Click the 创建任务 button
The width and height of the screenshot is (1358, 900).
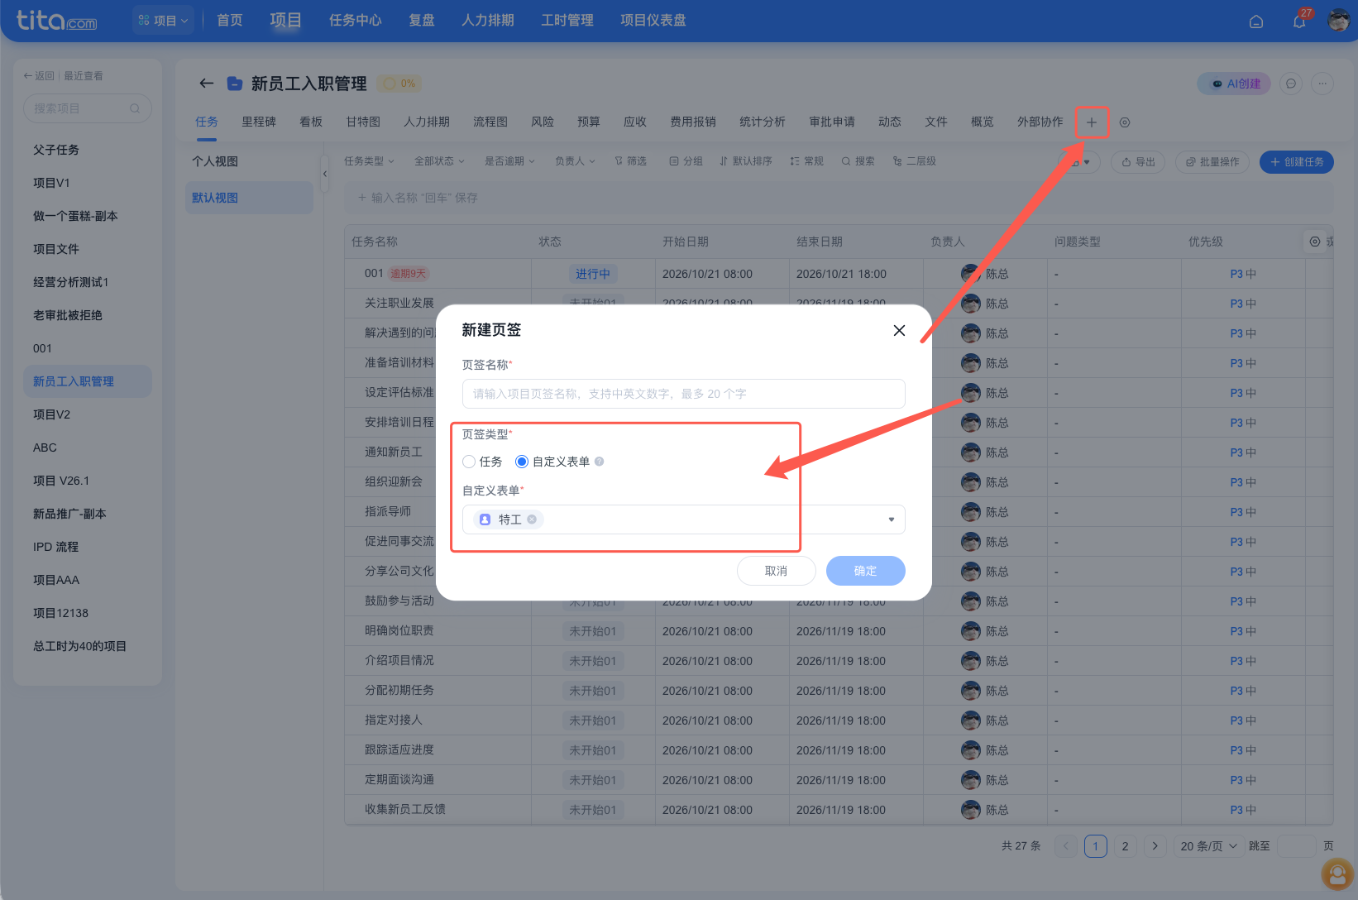tap(1297, 162)
